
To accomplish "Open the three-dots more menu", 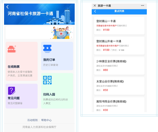I will point(143,6).
